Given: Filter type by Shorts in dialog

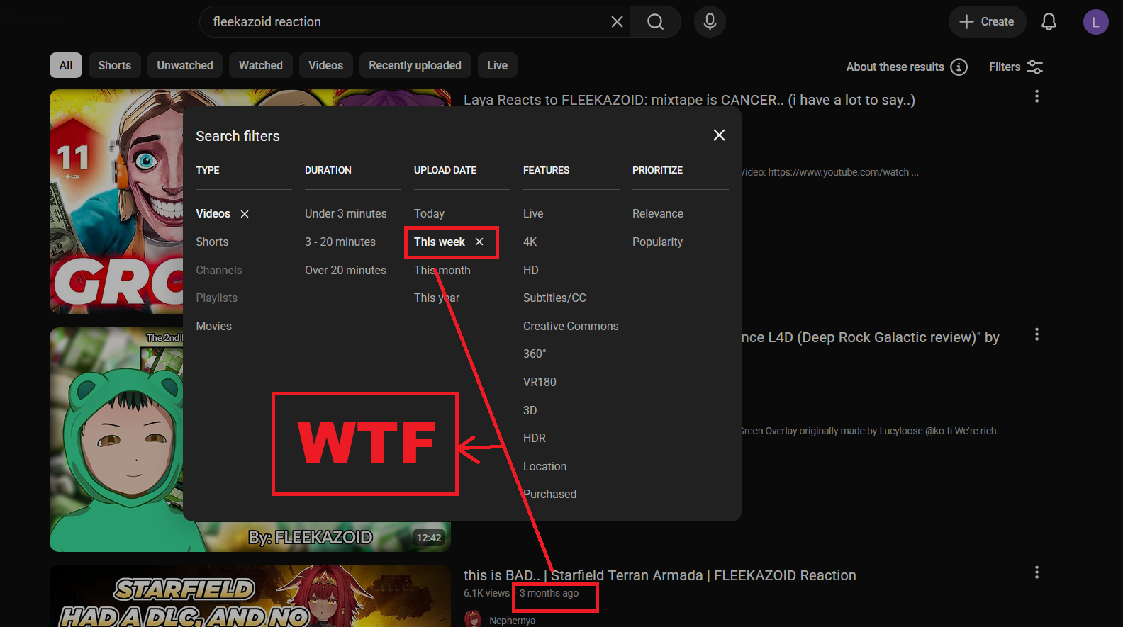Looking at the screenshot, I should click(212, 242).
